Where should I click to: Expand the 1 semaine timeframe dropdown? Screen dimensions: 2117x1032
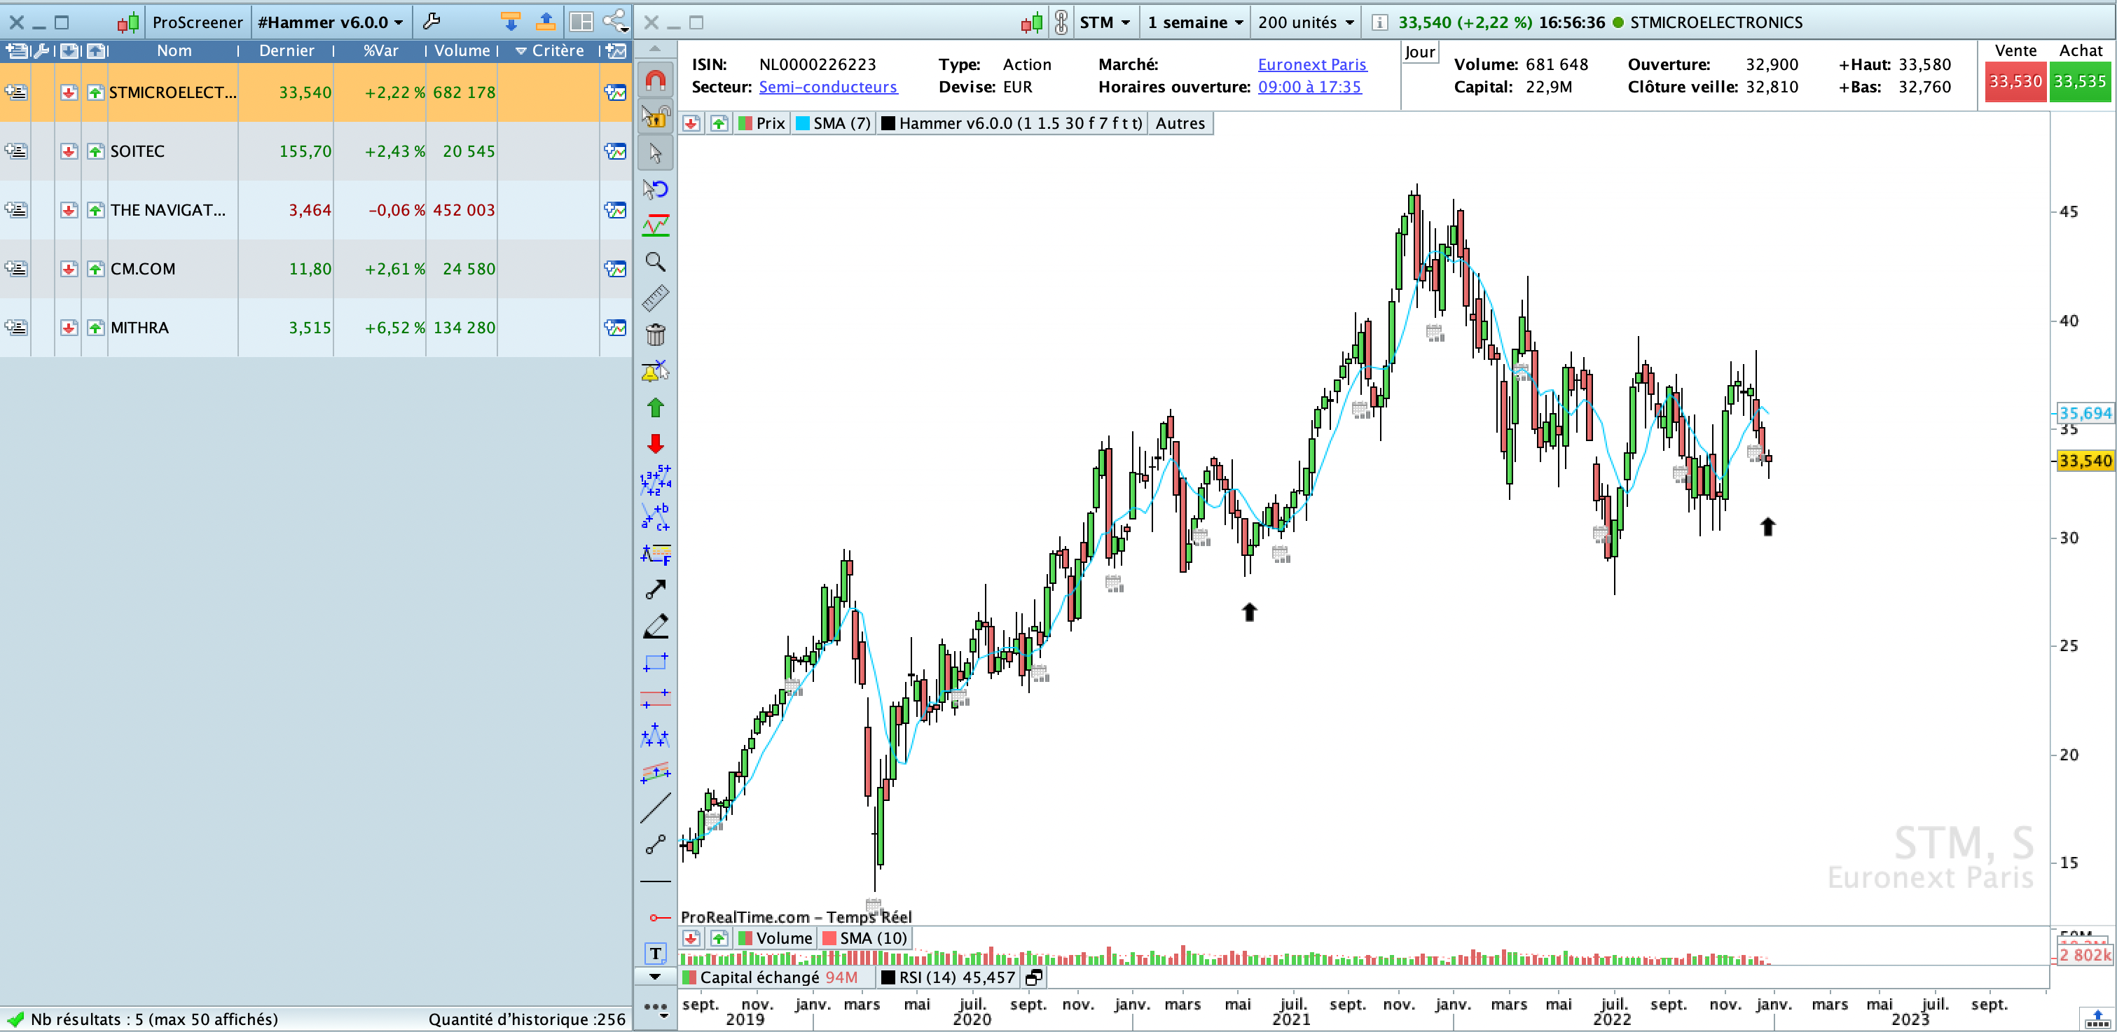click(1195, 22)
